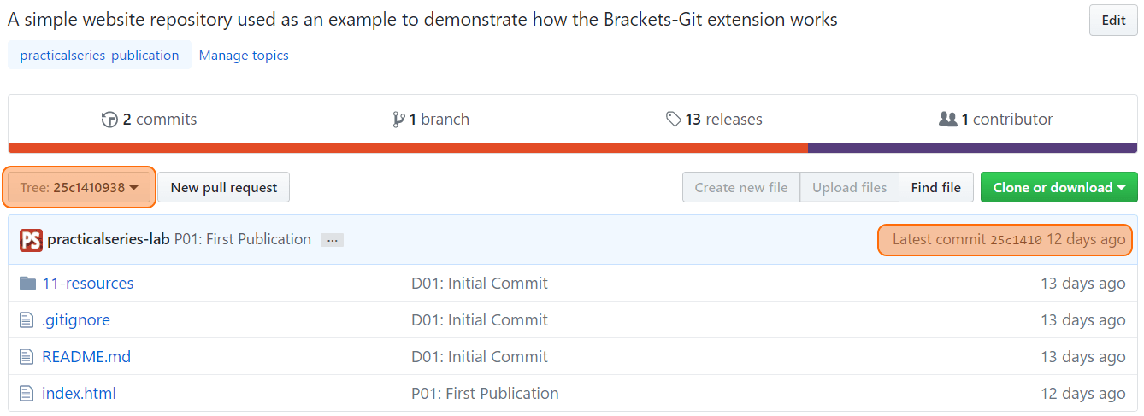This screenshot has width=1144, height=416.
Task: Click the .gitignore file icon
Action: pyautogui.click(x=27, y=320)
